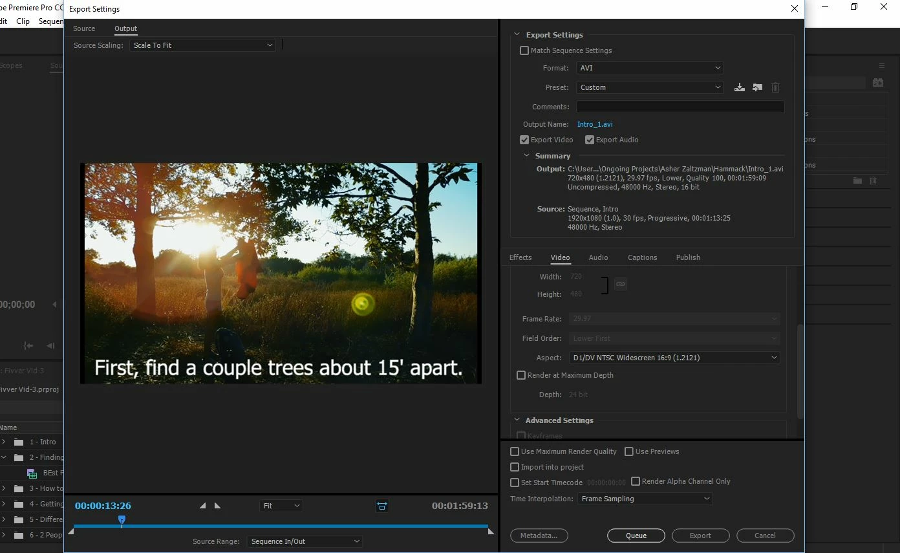Close the Export Settings dialog
This screenshot has width=900, height=553.
click(795, 9)
